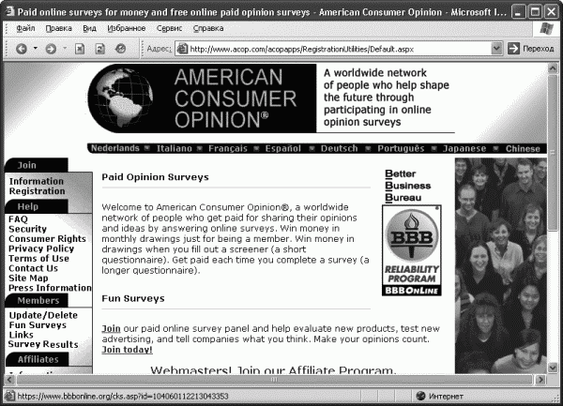Click the horizontal scrollbar right arrow
Image resolution: width=563 pixels, height=406 pixels.
540,380
